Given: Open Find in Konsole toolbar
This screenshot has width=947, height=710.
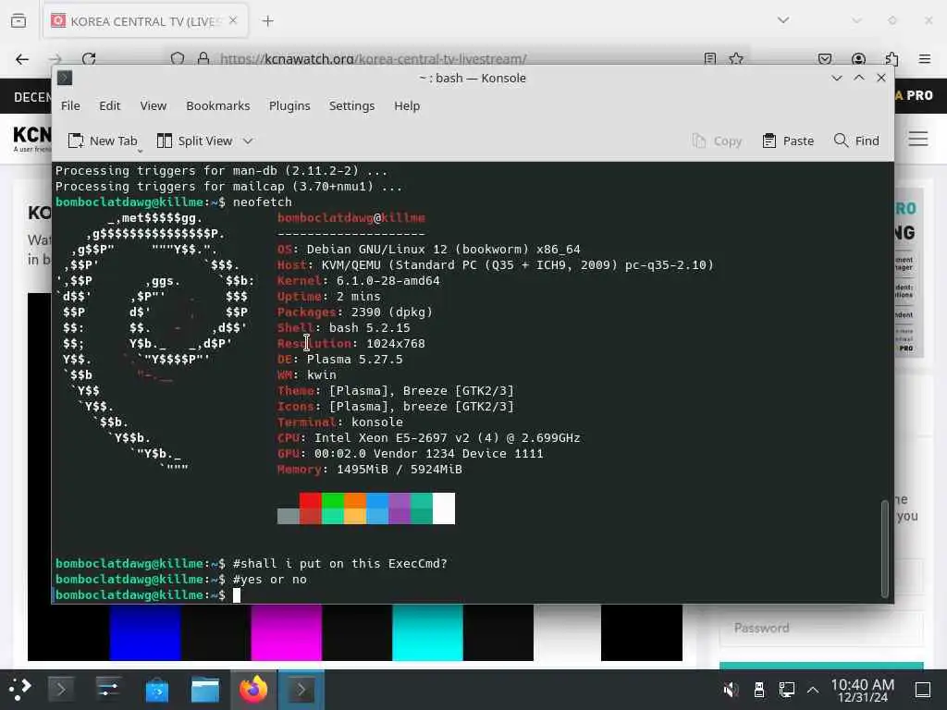Looking at the screenshot, I should [856, 141].
